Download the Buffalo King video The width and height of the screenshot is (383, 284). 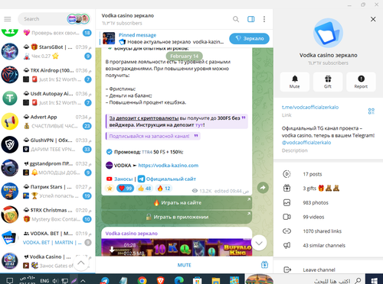tap(112, 250)
